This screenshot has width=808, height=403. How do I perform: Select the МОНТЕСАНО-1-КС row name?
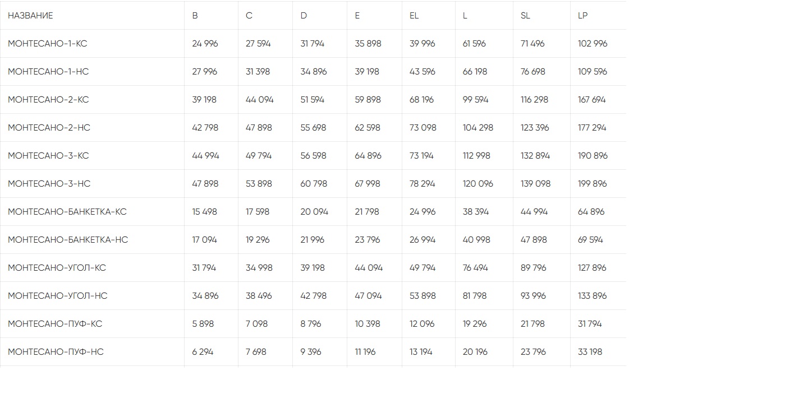click(48, 44)
